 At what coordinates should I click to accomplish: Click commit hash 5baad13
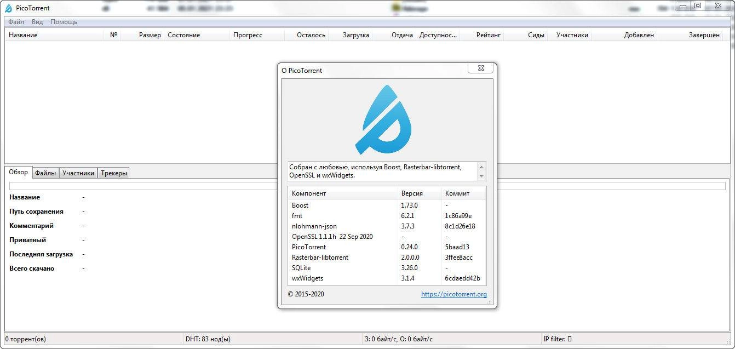tap(457, 247)
